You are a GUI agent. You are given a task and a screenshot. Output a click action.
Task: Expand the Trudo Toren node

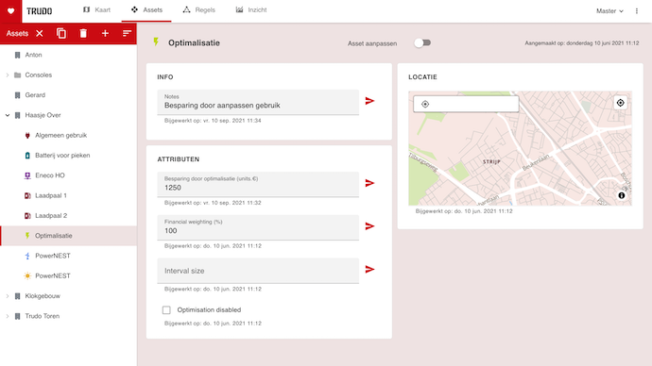(x=7, y=316)
